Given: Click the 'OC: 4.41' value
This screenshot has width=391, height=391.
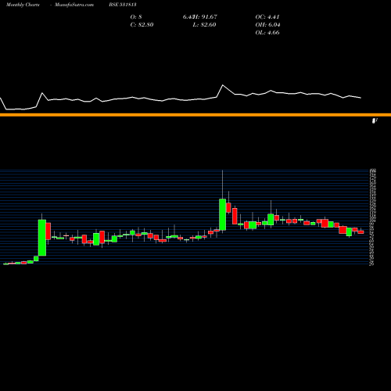Looking at the screenshot, I should tap(267, 17).
